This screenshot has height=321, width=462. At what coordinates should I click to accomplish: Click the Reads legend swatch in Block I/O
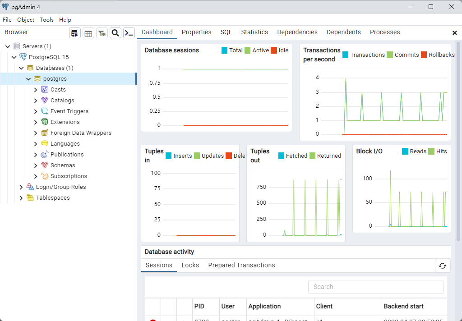[405, 151]
